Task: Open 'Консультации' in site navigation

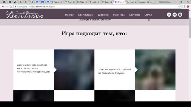Action: pos(86,15)
